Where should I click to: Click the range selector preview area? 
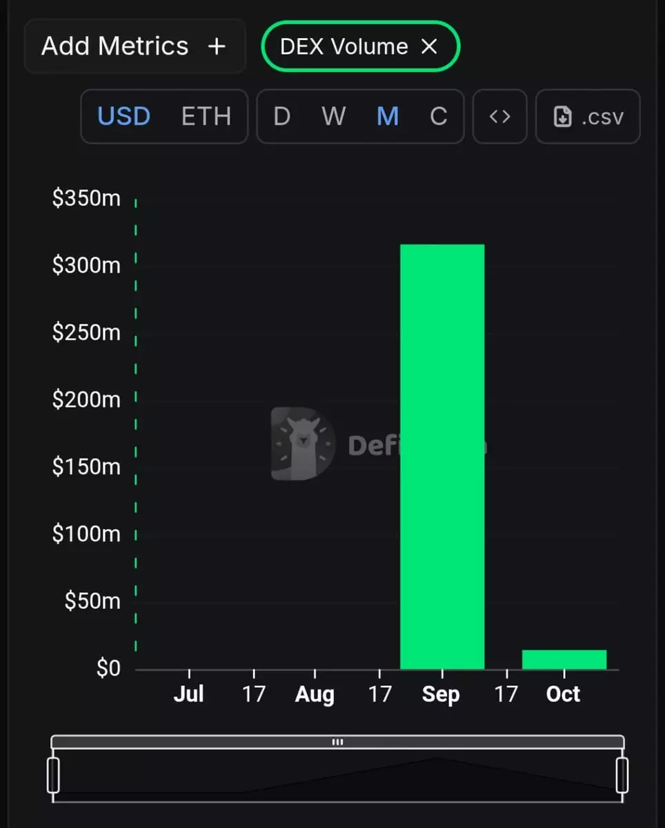pos(337,780)
